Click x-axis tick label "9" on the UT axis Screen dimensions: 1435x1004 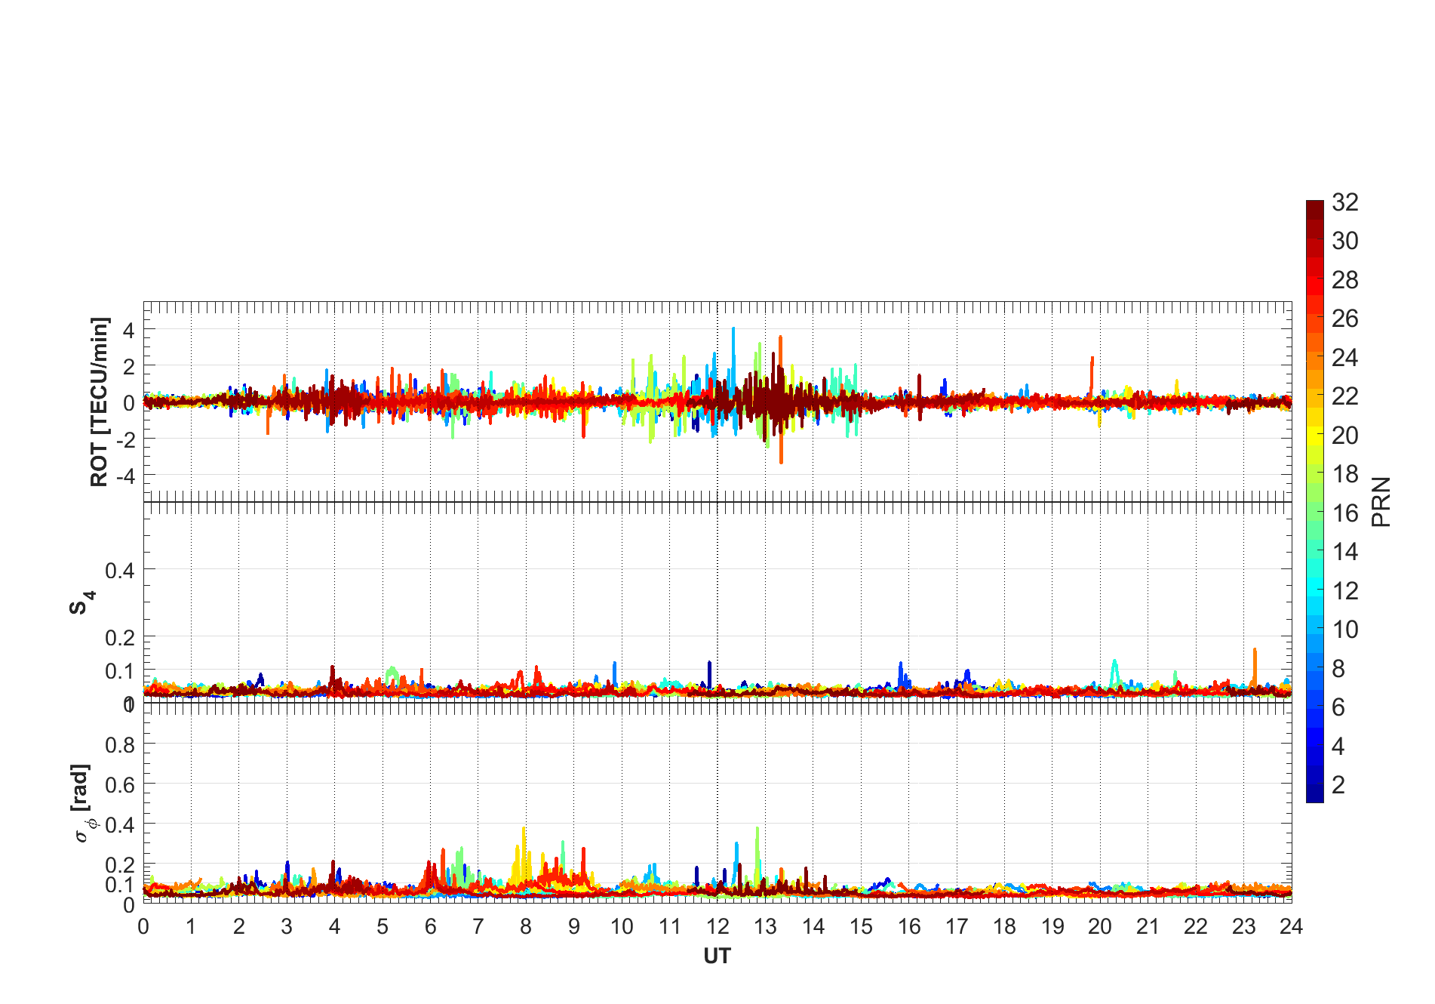574,926
